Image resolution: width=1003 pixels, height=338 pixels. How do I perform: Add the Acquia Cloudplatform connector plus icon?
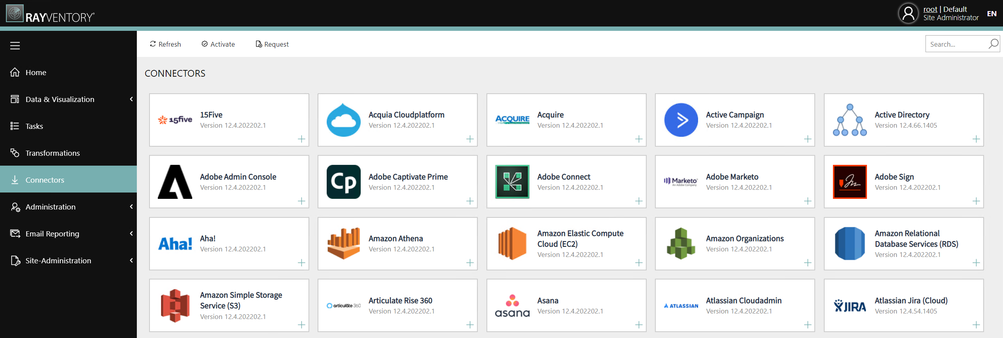470,139
